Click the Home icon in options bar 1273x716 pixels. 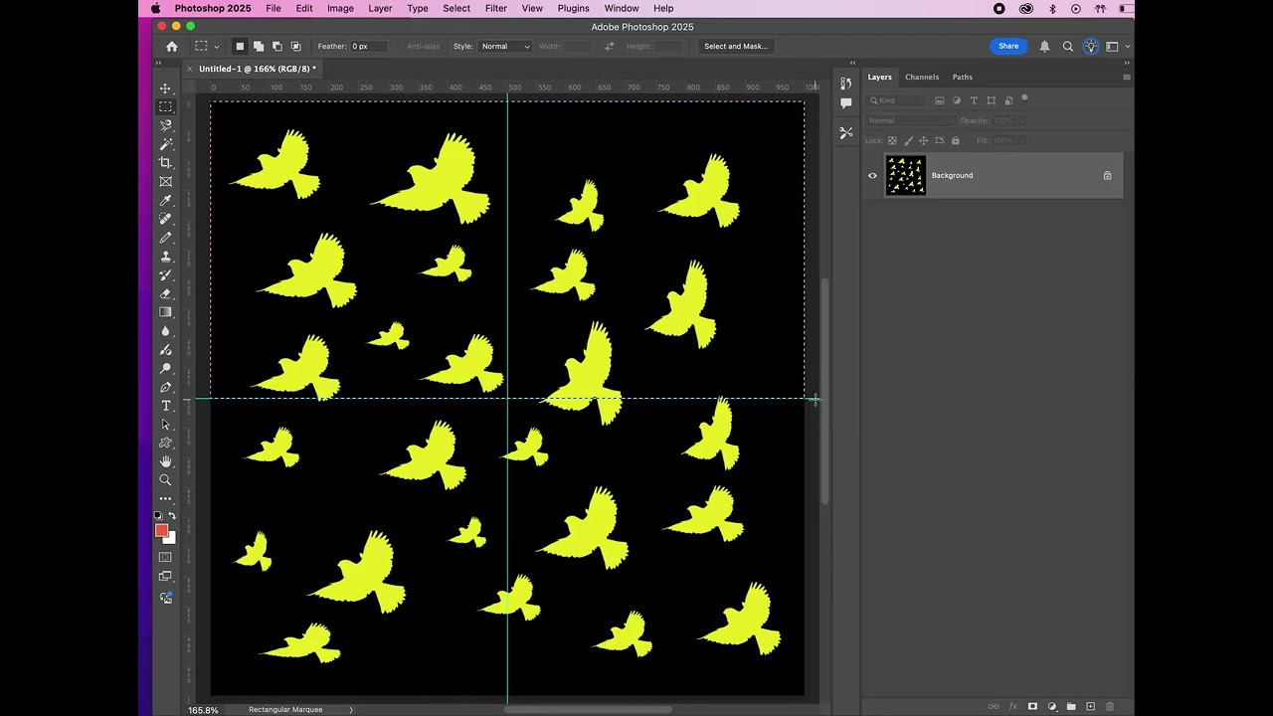coord(171,46)
